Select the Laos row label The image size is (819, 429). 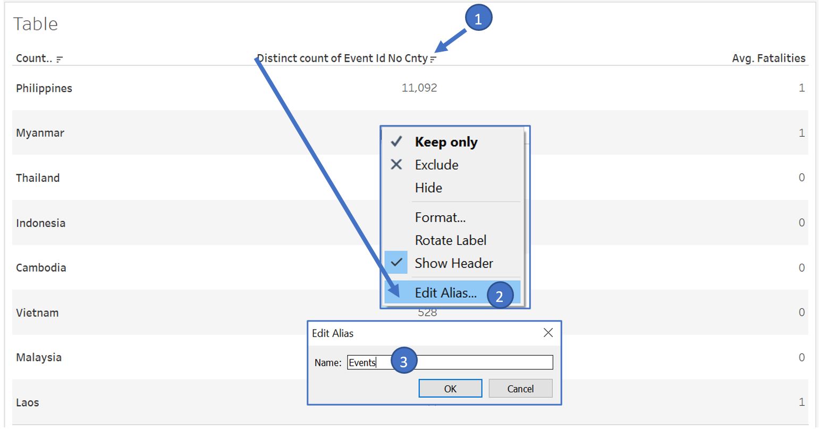(x=28, y=402)
